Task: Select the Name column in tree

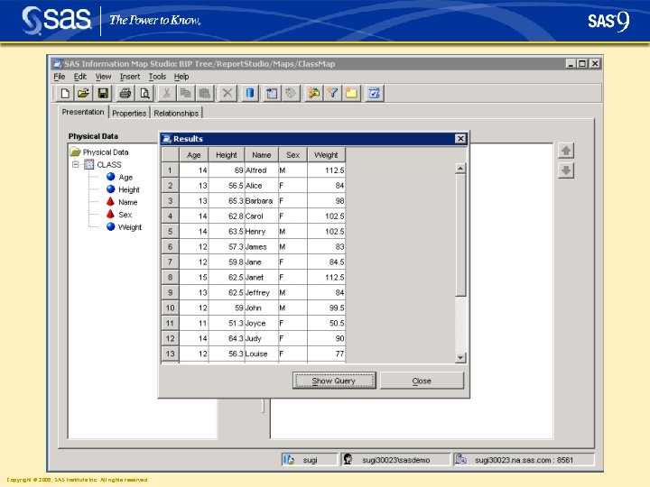Action: click(x=127, y=202)
